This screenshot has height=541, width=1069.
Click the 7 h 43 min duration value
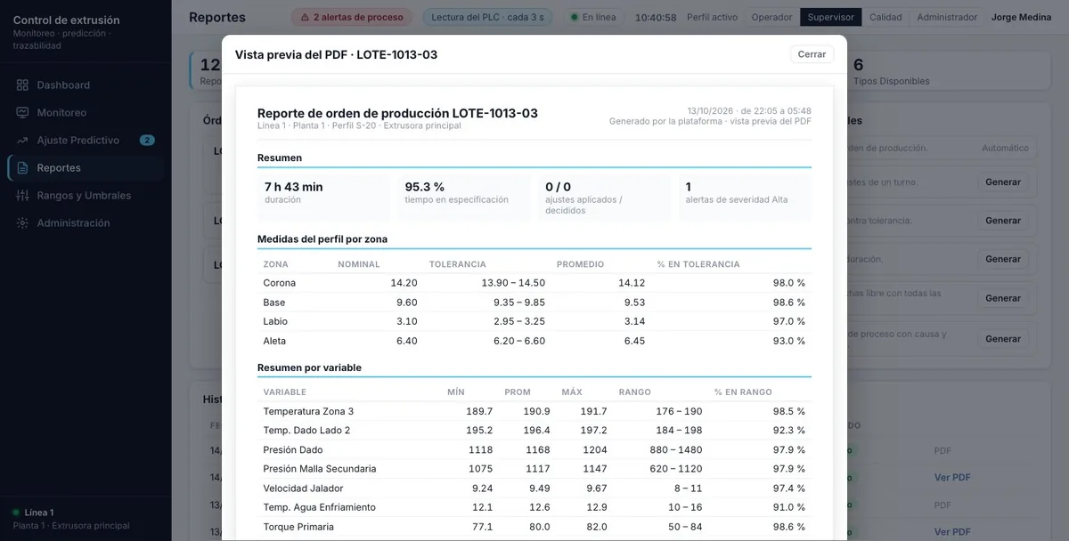click(x=294, y=187)
